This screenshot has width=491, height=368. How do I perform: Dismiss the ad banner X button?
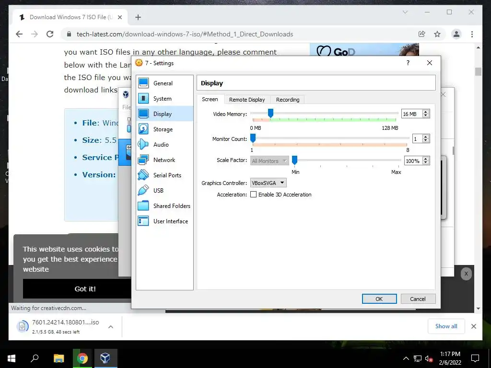tap(466, 274)
